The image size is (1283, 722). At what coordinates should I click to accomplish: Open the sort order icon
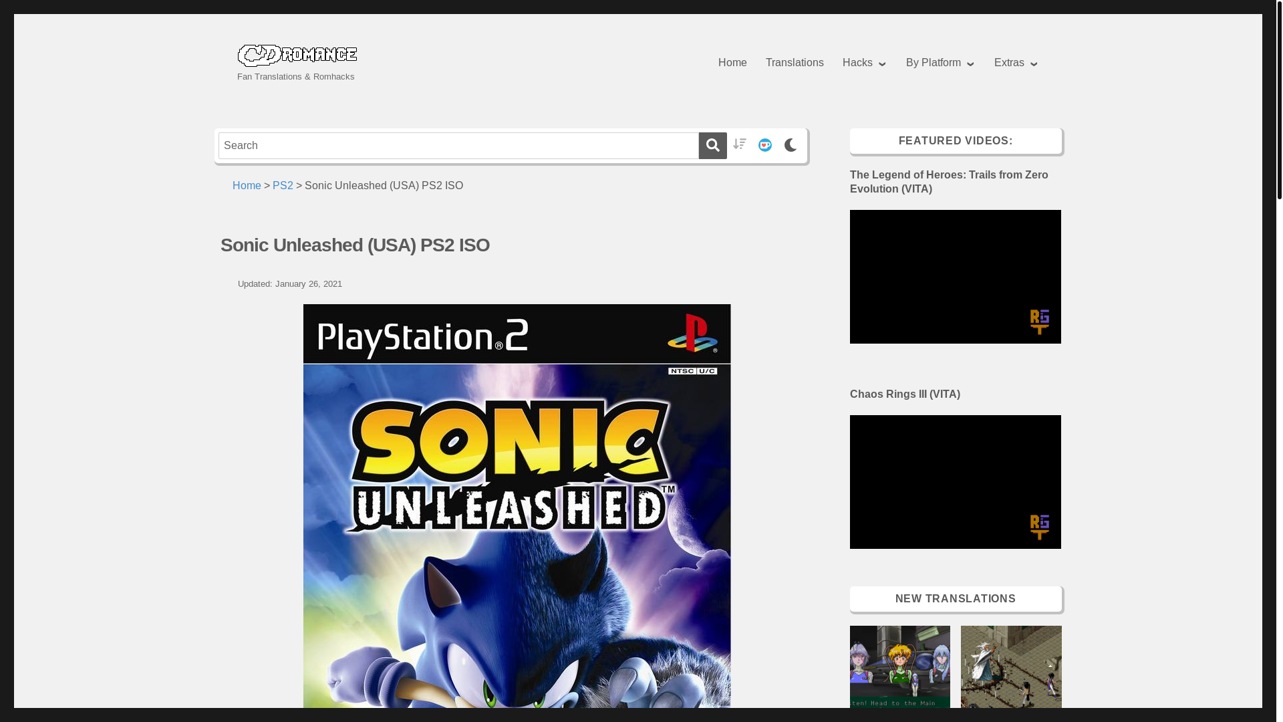740,144
